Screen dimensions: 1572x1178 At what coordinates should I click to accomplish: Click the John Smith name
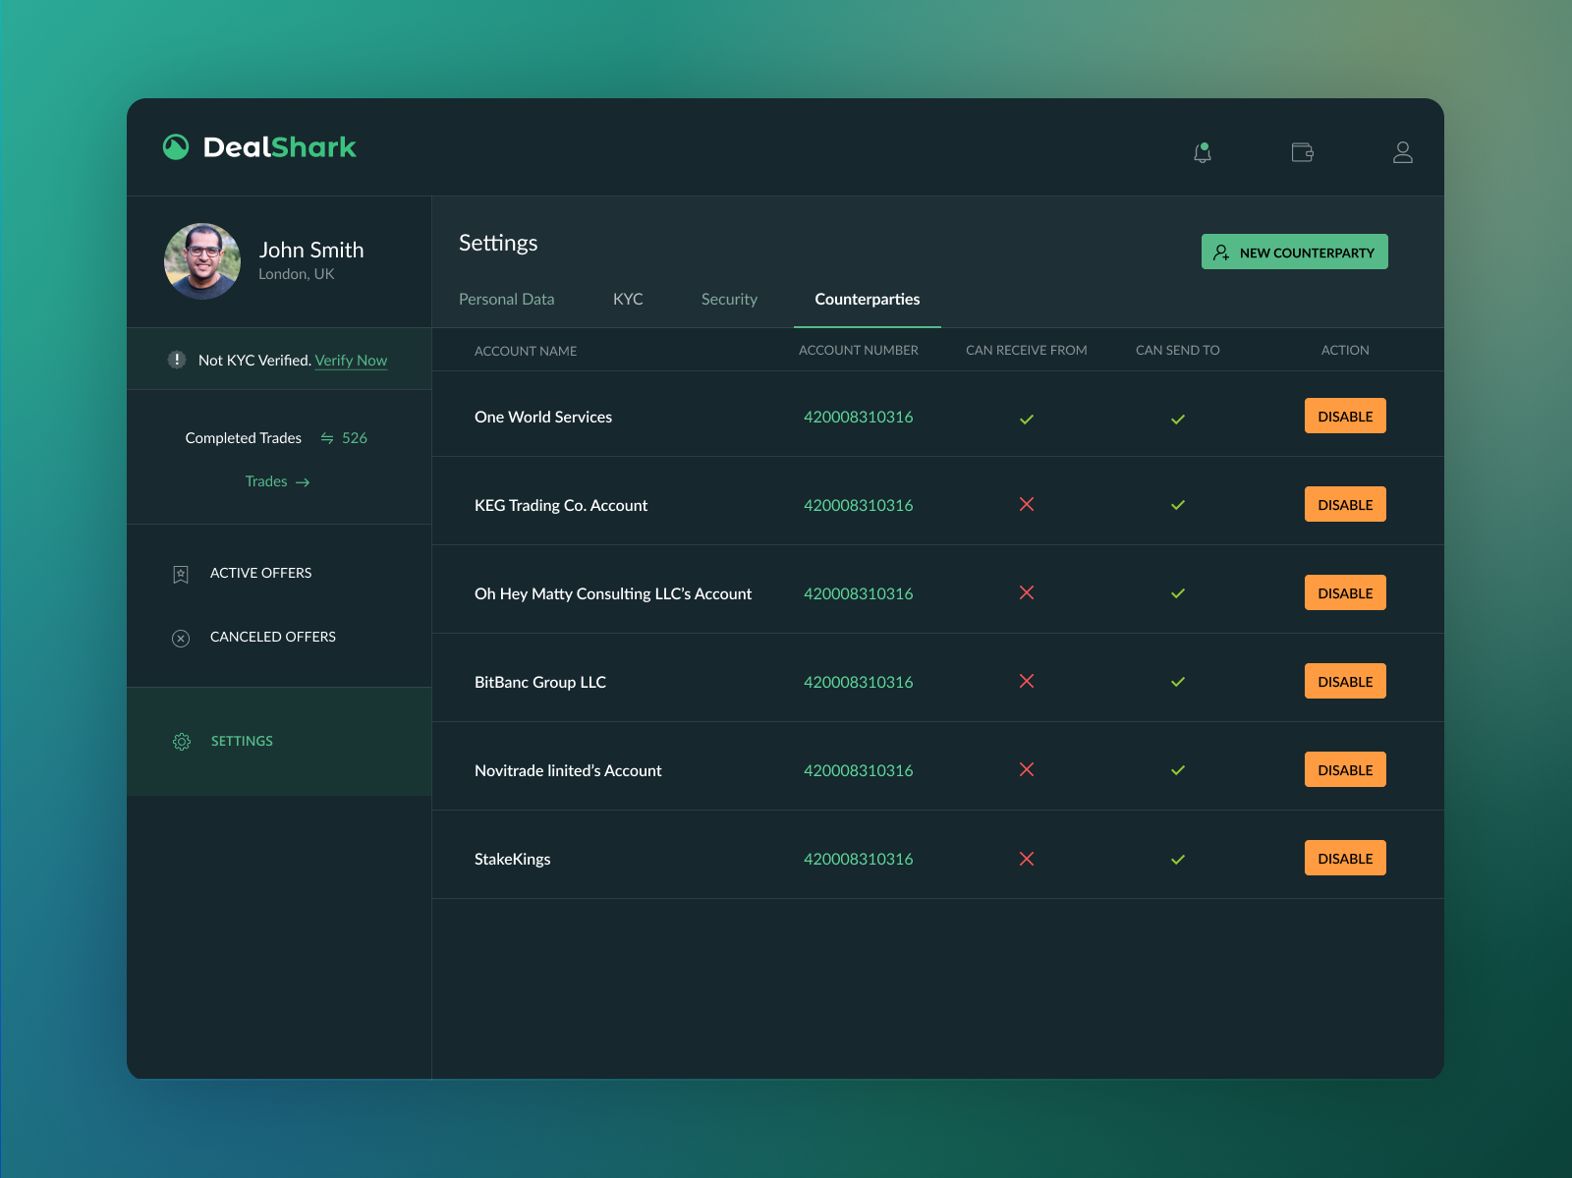(311, 250)
